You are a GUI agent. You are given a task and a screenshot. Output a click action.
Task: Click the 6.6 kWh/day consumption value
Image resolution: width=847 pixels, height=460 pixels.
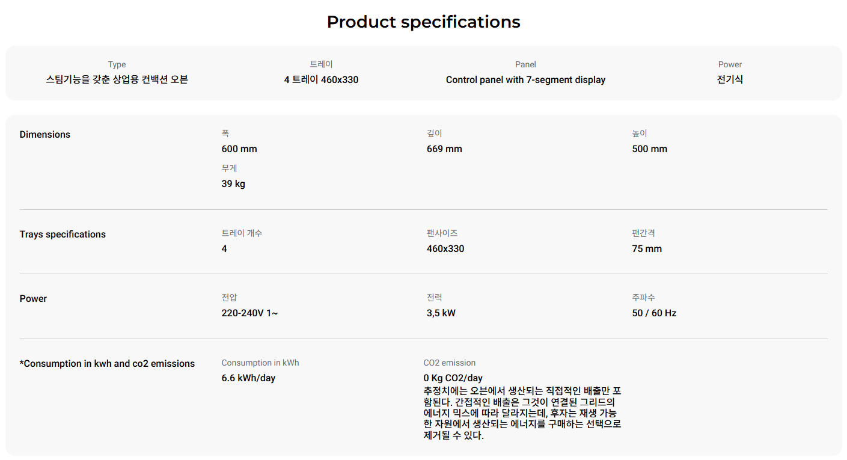[x=248, y=378]
